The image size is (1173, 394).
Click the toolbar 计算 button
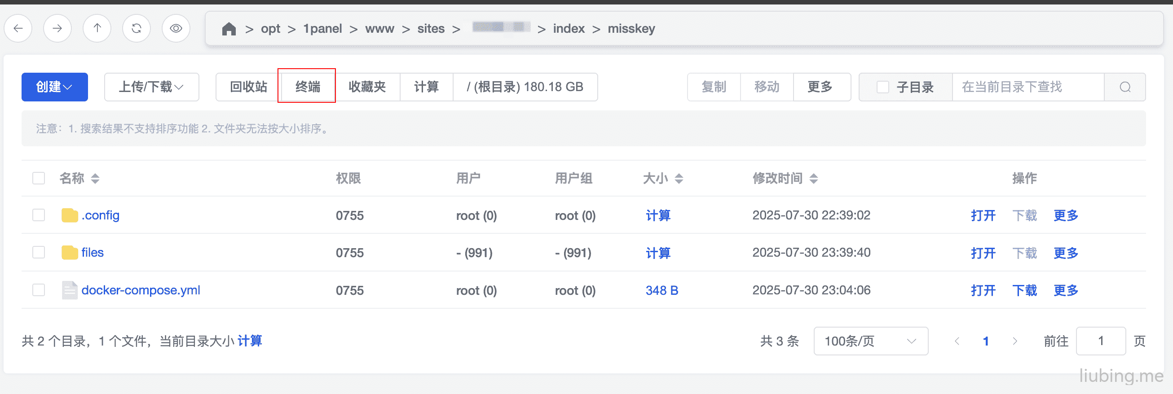426,87
